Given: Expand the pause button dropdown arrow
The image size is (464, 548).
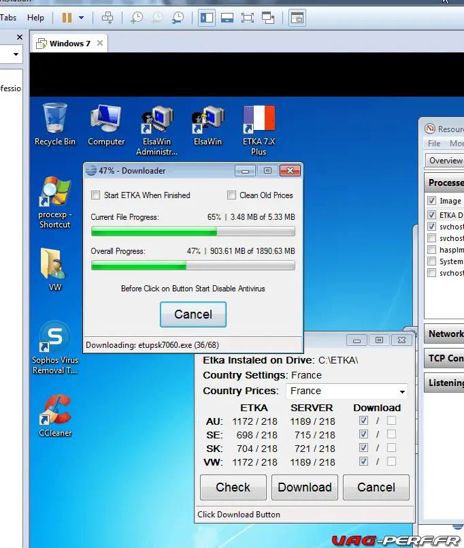Looking at the screenshot, I should point(82,18).
